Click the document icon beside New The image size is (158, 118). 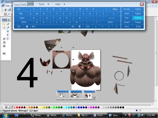[x=6, y=10]
